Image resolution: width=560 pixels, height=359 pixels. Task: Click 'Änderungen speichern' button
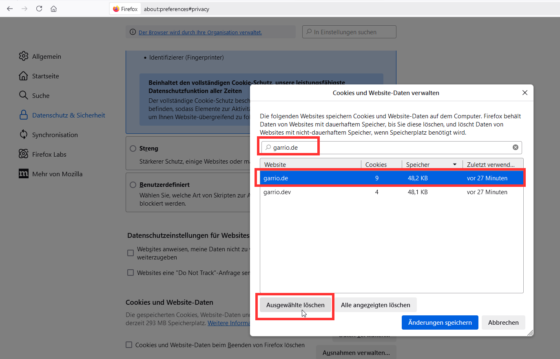440,322
